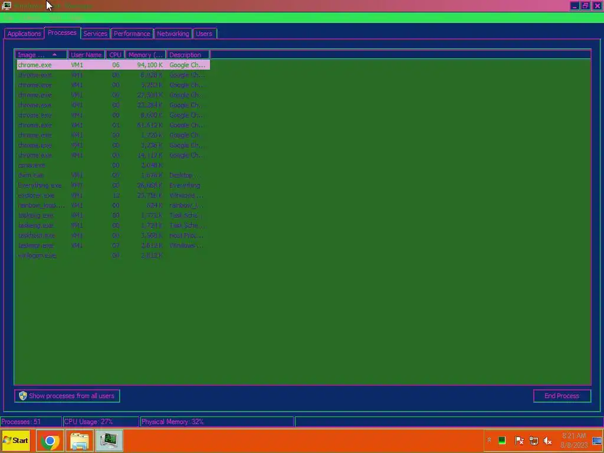Image resolution: width=604 pixels, height=453 pixels.
Task: Minimize the Task Manager window
Action: pos(575,6)
